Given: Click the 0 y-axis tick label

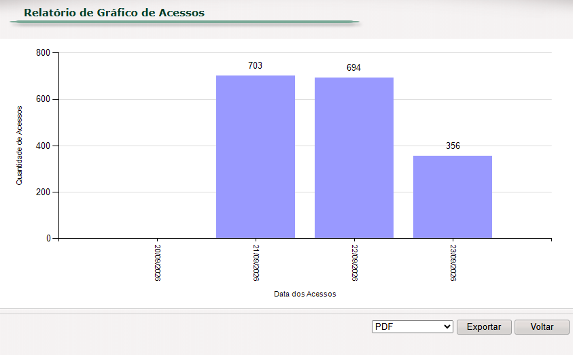Looking at the screenshot, I should tap(48, 239).
